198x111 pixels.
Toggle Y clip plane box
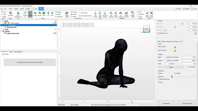(160, 27)
